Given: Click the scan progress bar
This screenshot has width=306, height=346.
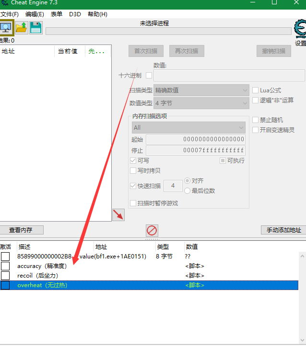Looking at the screenshot, I should (x=168, y=31).
